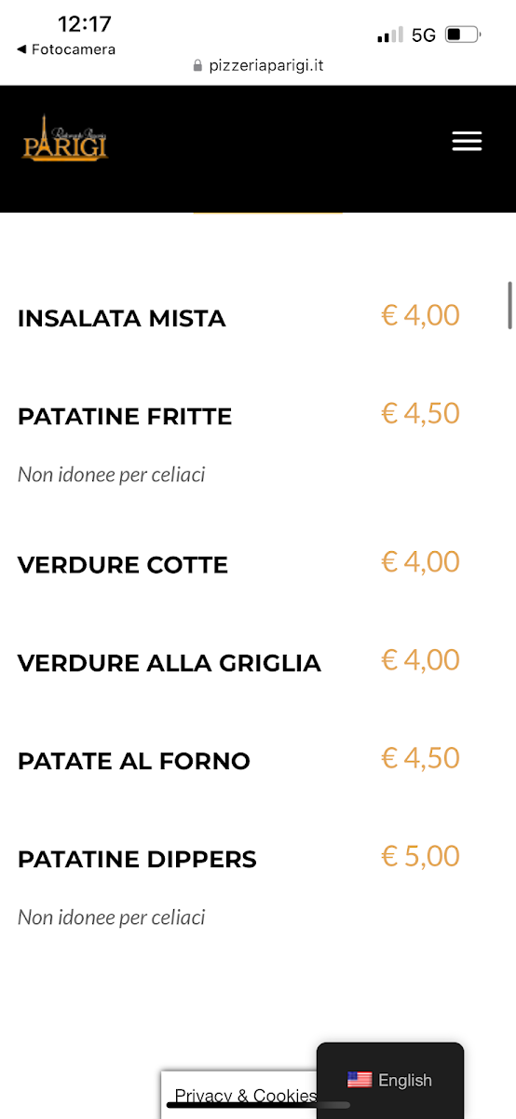Tap the 5G network indicator
The height and width of the screenshot is (1119, 516).
click(424, 35)
